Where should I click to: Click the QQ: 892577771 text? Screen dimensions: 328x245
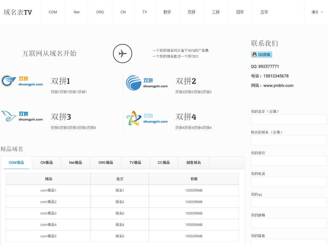click(265, 66)
